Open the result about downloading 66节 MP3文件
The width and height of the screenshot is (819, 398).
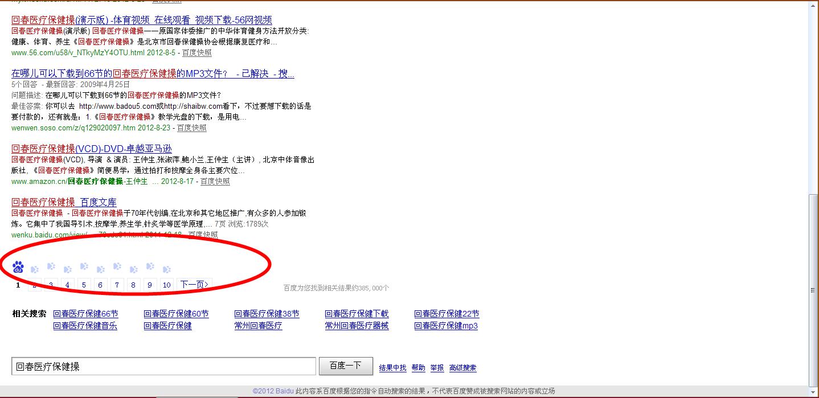[x=153, y=73]
